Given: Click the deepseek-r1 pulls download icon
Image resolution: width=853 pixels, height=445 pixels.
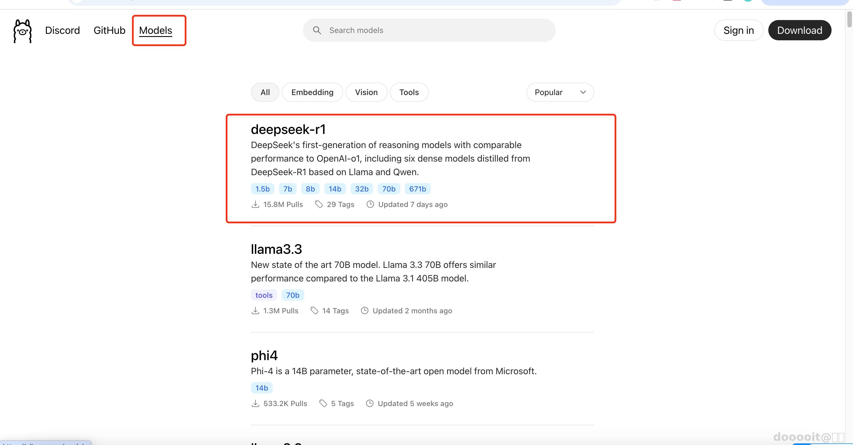Looking at the screenshot, I should [x=255, y=204].
